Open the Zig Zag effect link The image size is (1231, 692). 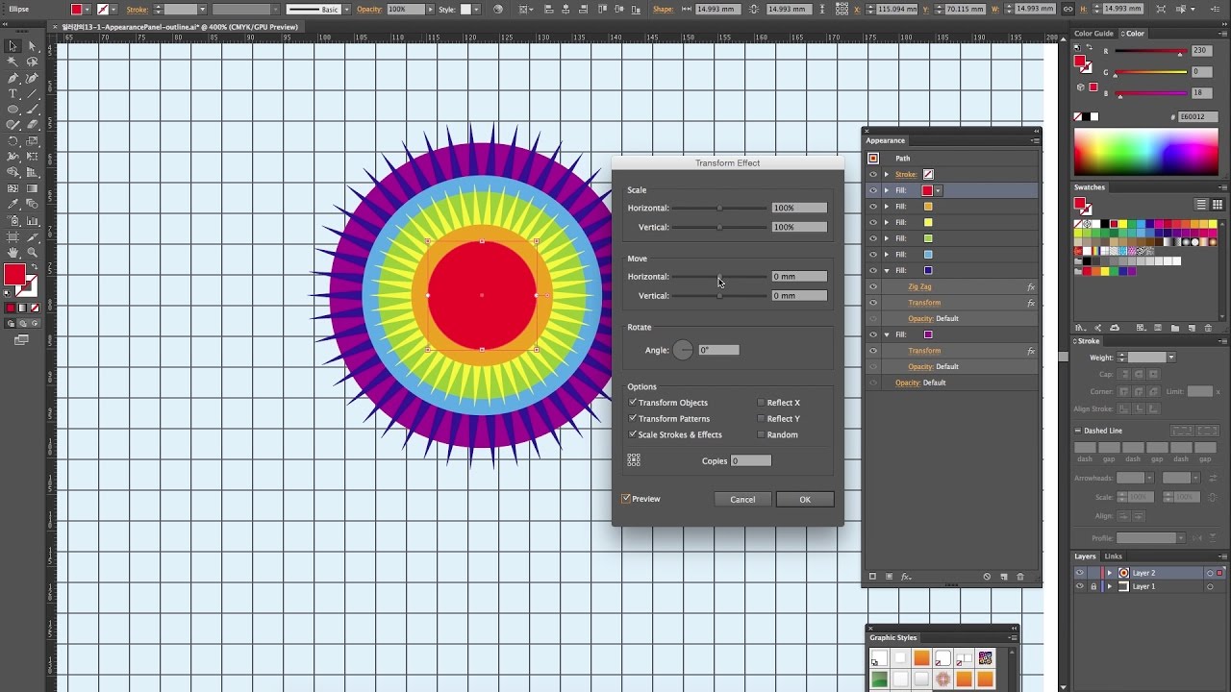tap(919, 286)
